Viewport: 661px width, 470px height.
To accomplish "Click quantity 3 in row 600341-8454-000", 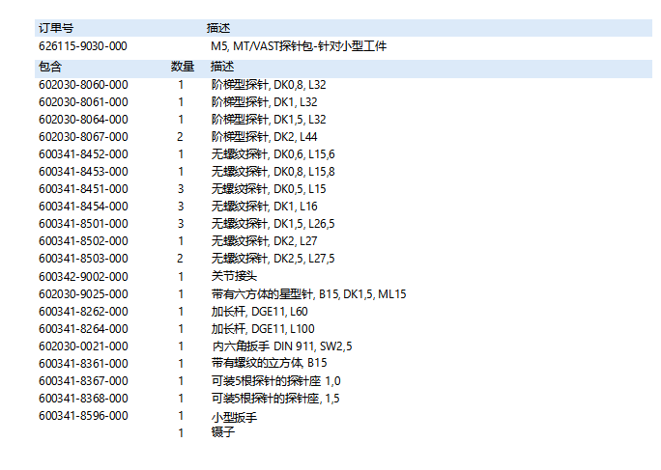I will point(181,206).
